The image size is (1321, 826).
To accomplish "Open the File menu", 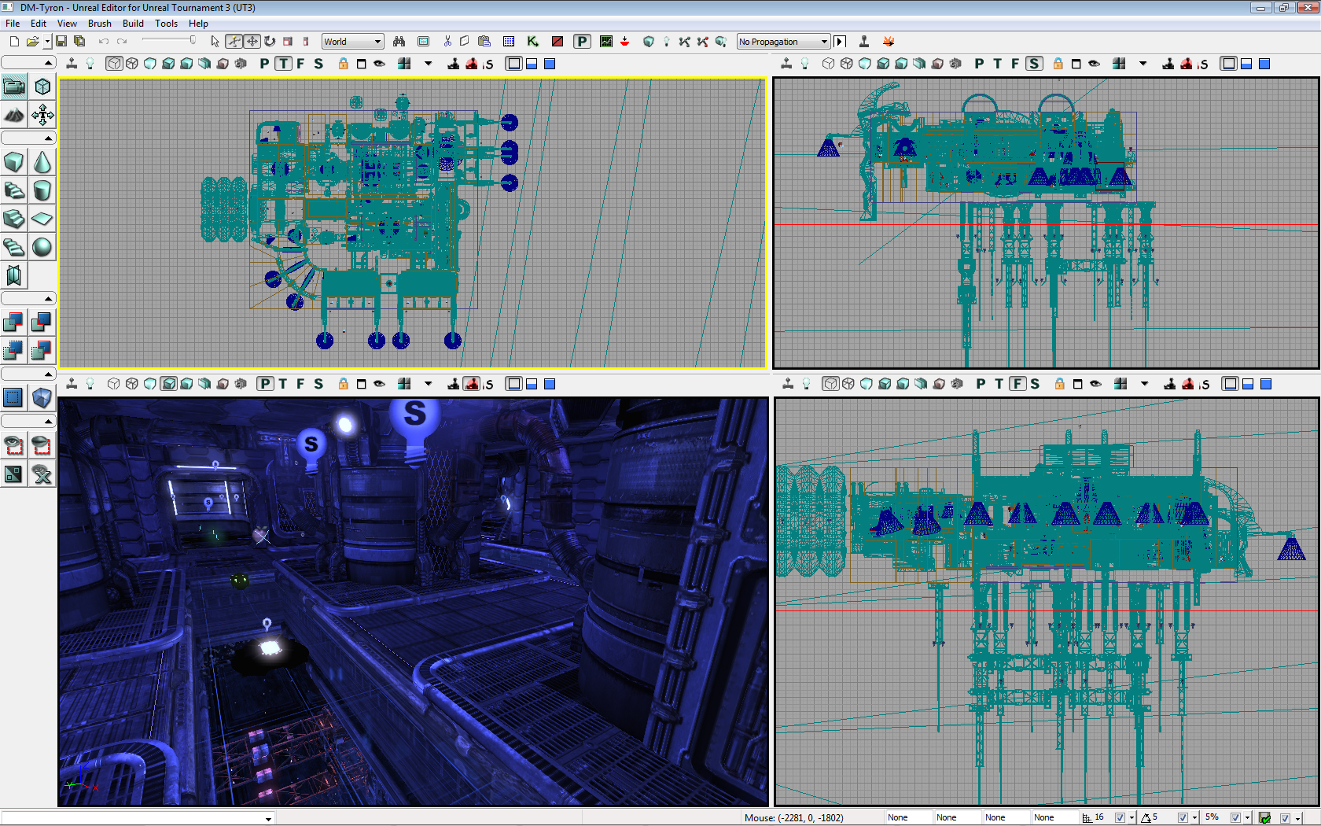I will pyautogui.click(x=13, y=23).
